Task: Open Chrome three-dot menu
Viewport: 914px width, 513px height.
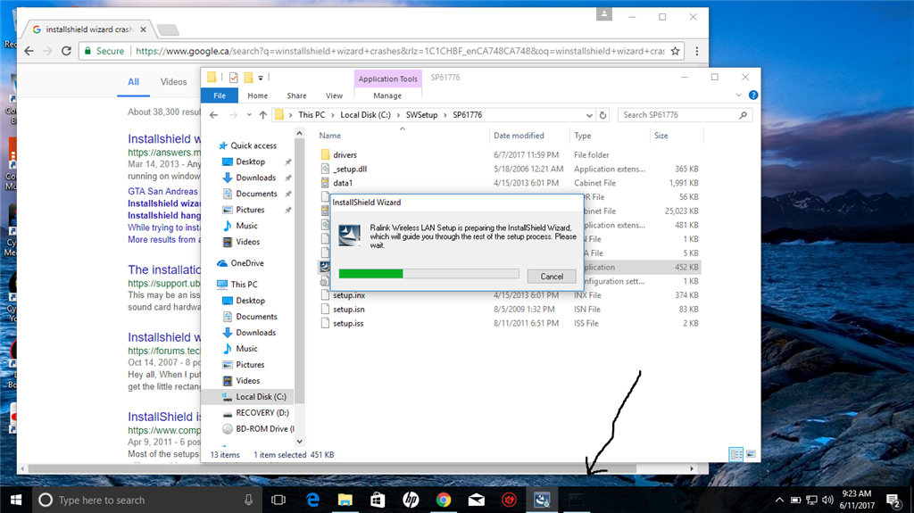Action: click(696, 52)
